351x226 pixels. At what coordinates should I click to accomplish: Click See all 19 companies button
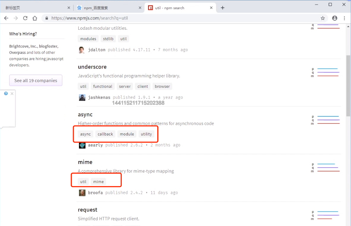pos(35,80)
